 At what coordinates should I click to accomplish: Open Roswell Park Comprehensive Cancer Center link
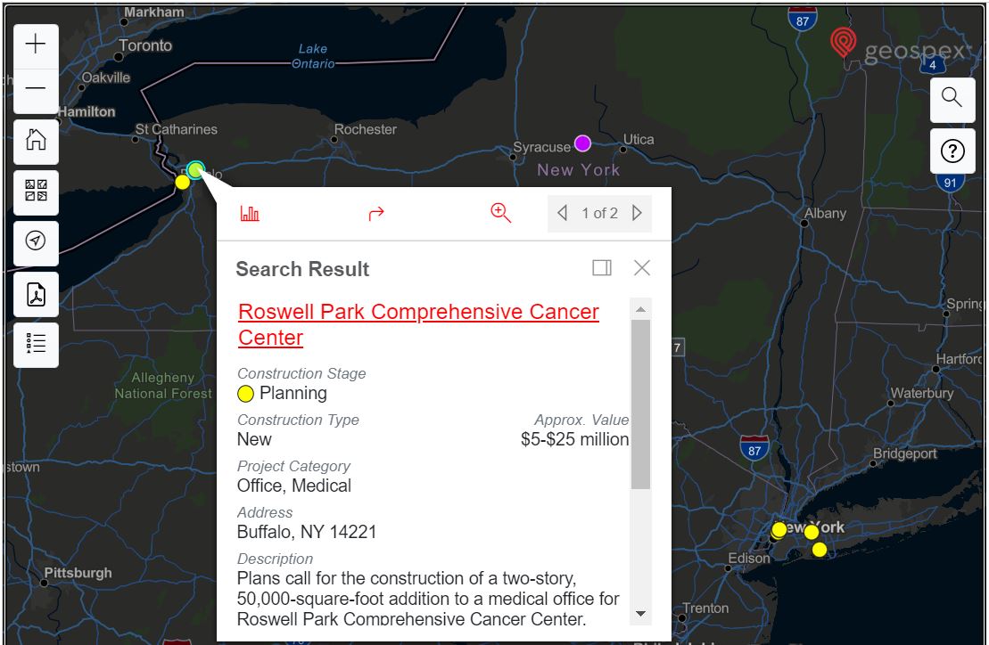click(418, 324)
